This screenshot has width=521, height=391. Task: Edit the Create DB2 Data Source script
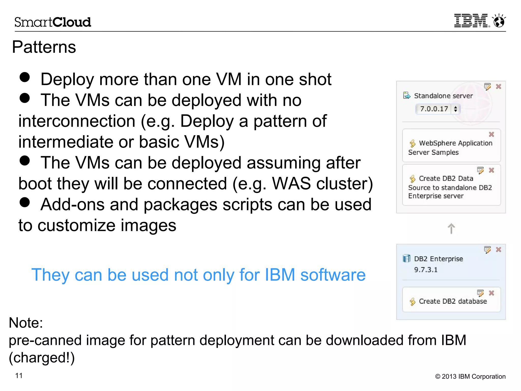pos(480,170)
